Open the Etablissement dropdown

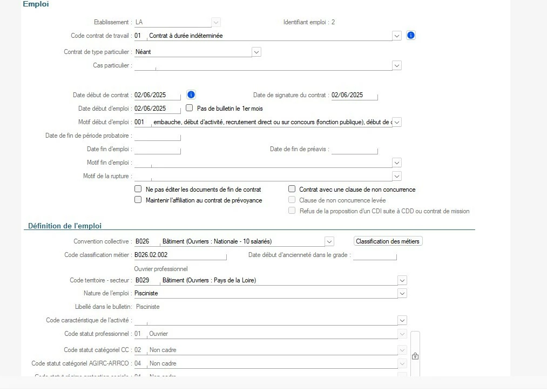216,22
